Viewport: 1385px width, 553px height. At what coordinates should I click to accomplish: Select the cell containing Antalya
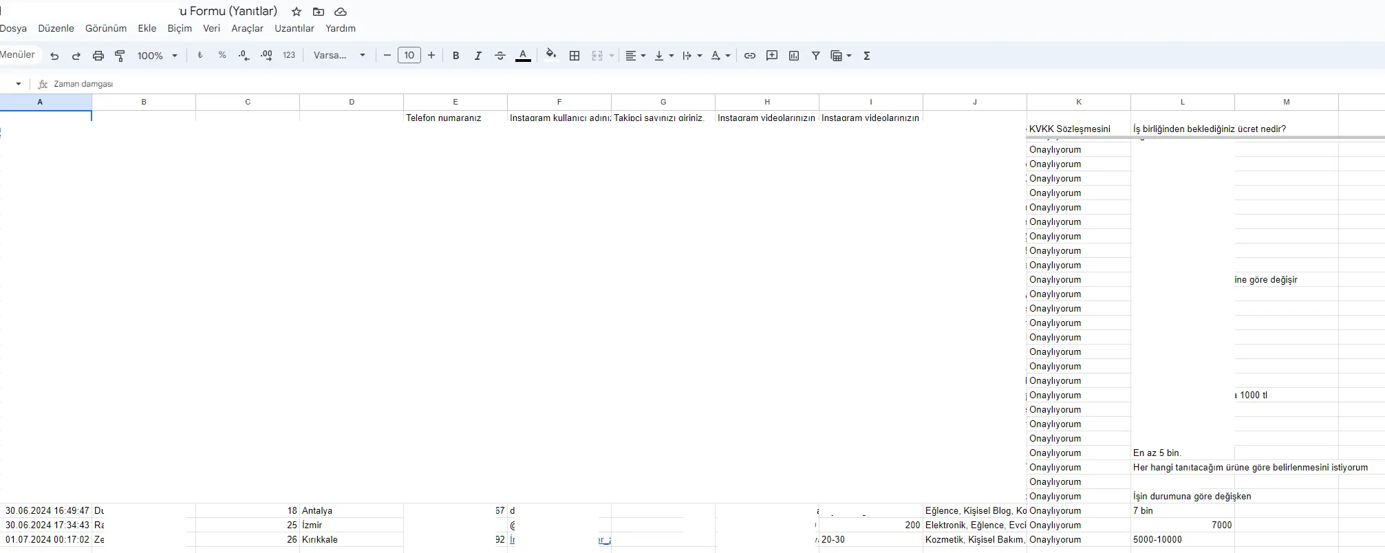point(352,510)
